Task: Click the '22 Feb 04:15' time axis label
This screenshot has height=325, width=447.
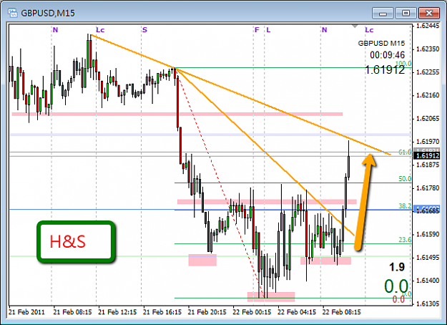Action: point(297,312)
